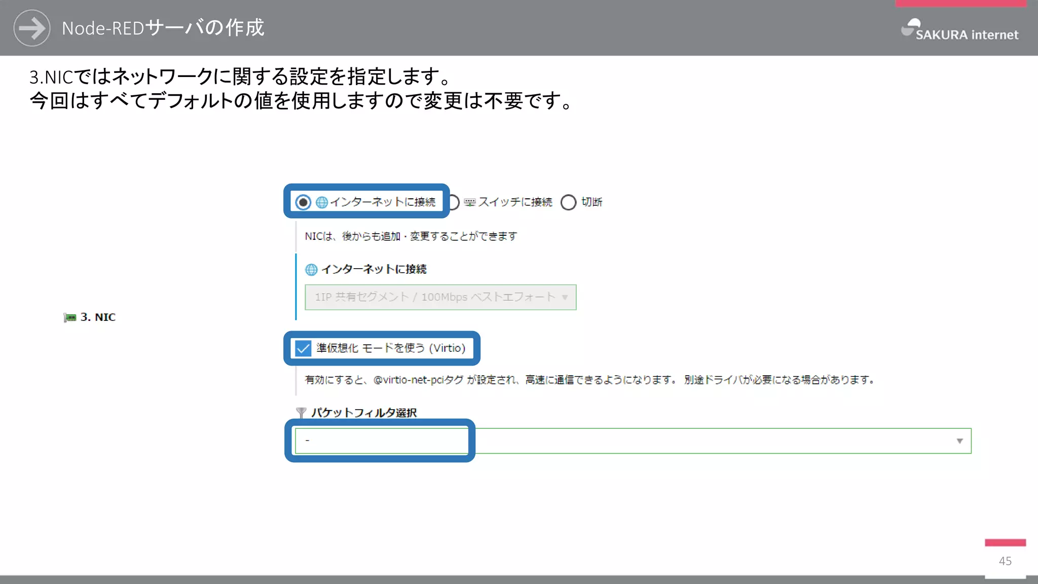Select the 切断 radio button
This screenshot has width=1038, height=584.
pos(568,202)
